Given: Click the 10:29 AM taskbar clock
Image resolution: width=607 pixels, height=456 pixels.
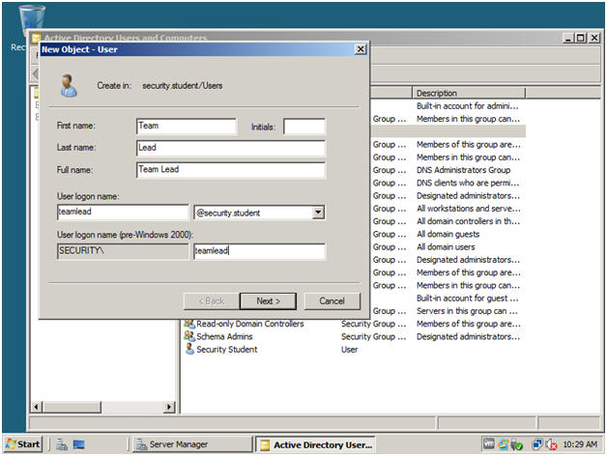Looking at the screenshot, I should pyautogui.click(x=580, y=444).
